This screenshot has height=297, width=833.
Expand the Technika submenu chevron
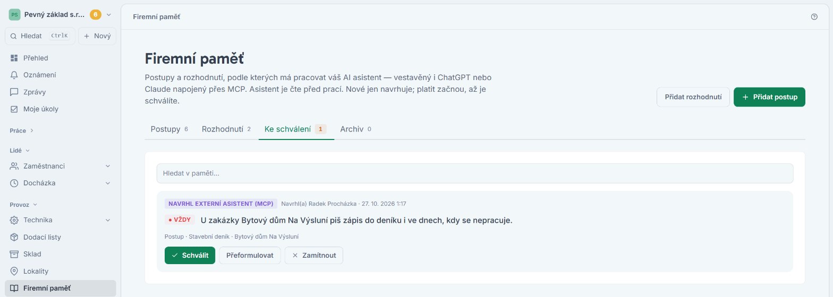[108, 220]
